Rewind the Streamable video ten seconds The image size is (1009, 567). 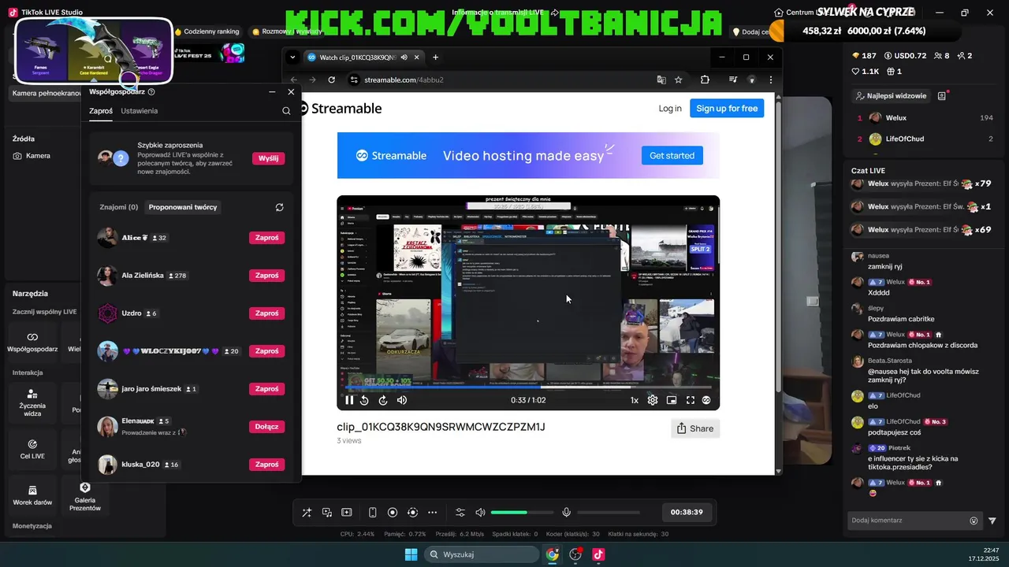coord(364,400)
